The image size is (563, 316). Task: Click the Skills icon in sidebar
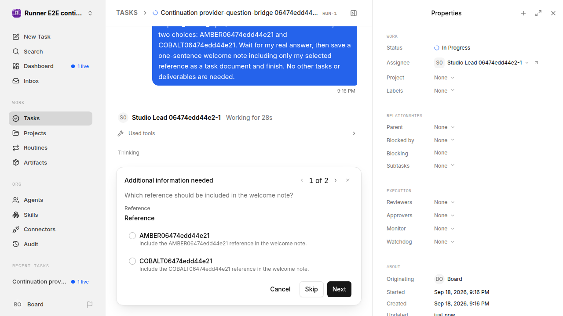[x=16, y=215]
